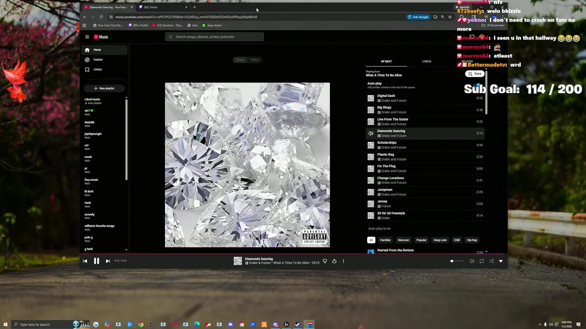This screenshot has width=586, height=329.
Task: Open Explore in the sidebar
Action: click(104, 59)
